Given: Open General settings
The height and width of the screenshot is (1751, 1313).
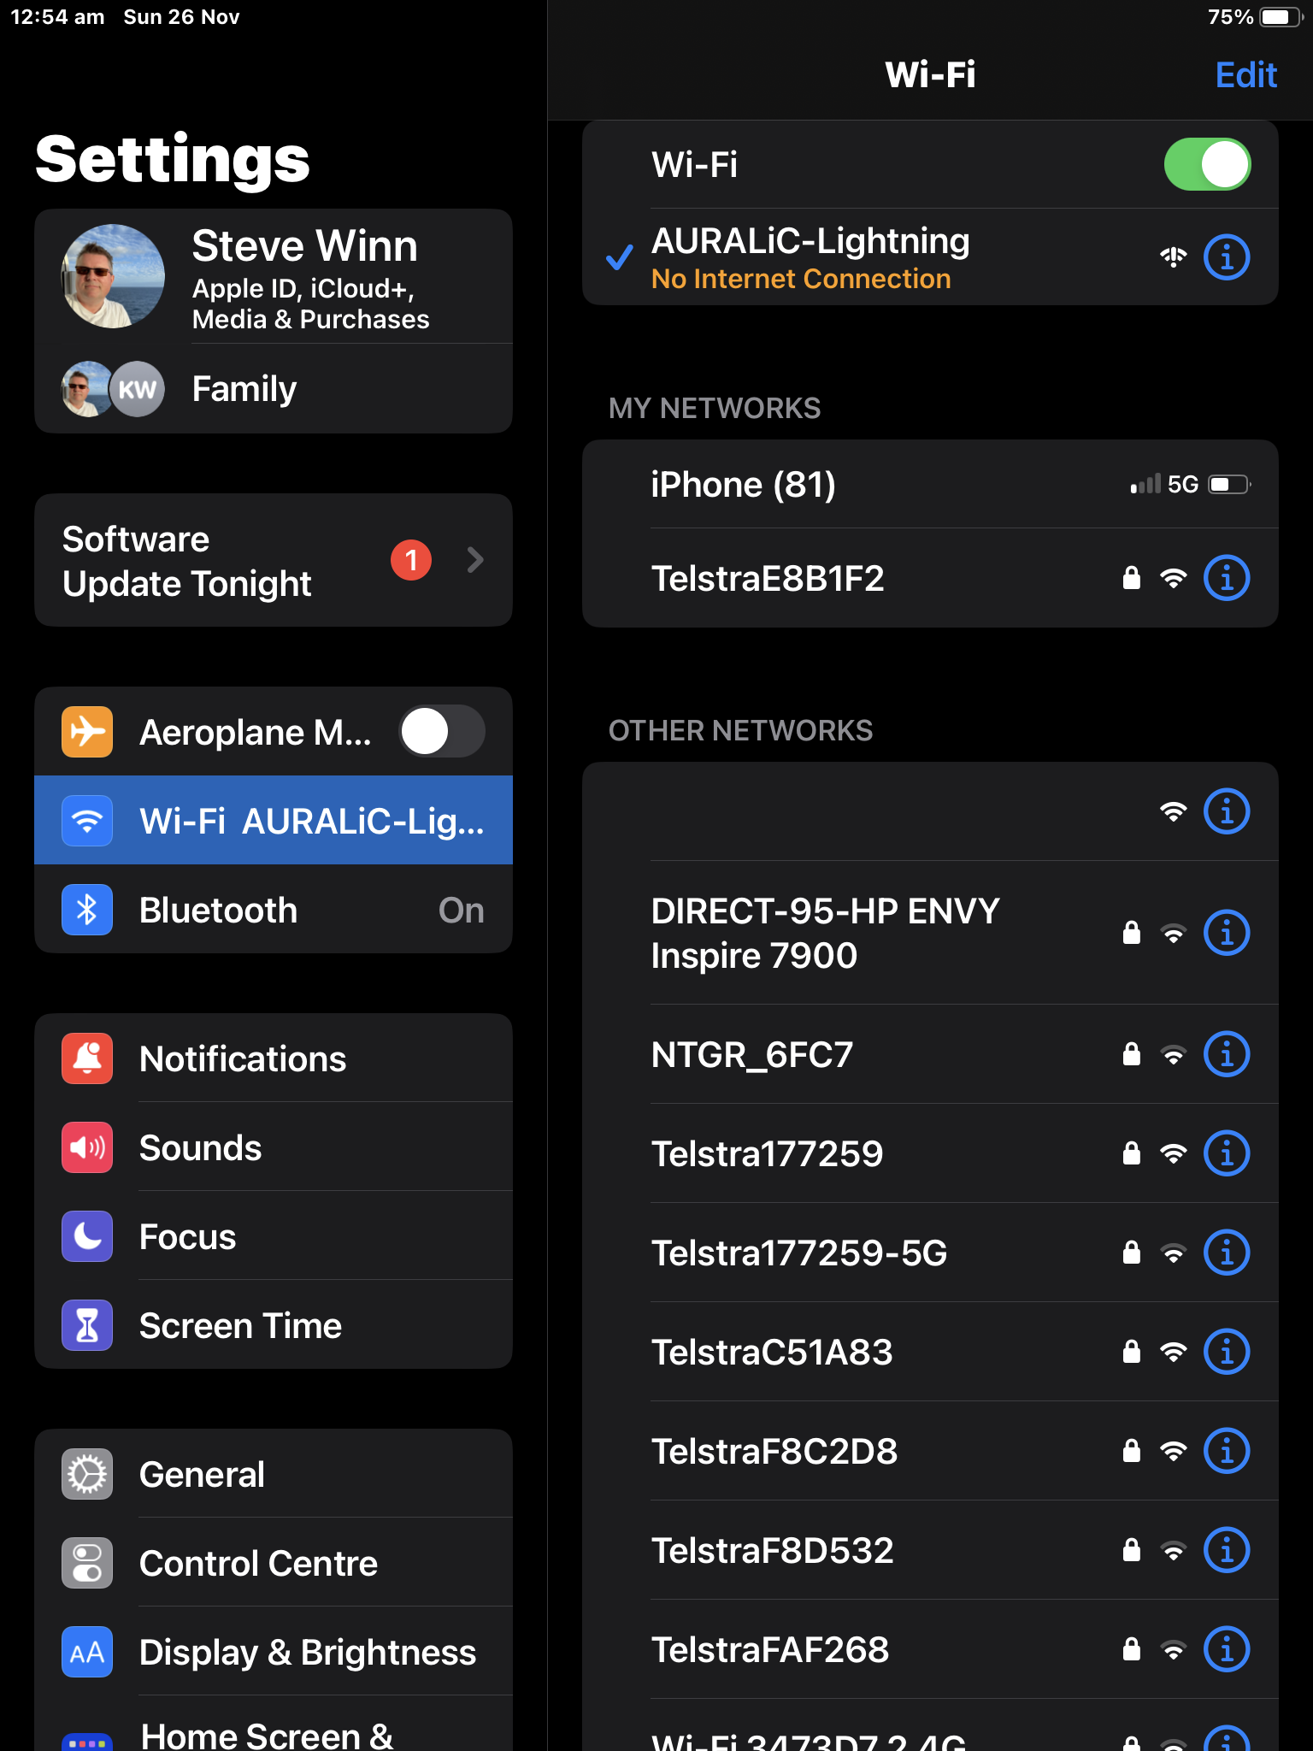Looking at the screenshot, I should (274, 1474).
